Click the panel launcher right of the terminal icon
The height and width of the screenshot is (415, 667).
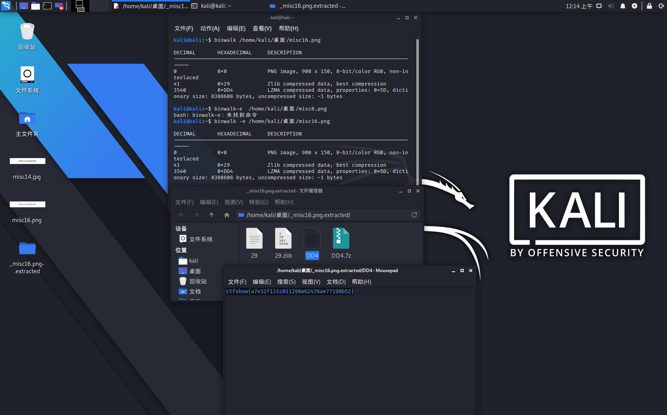tap(59, 6)
